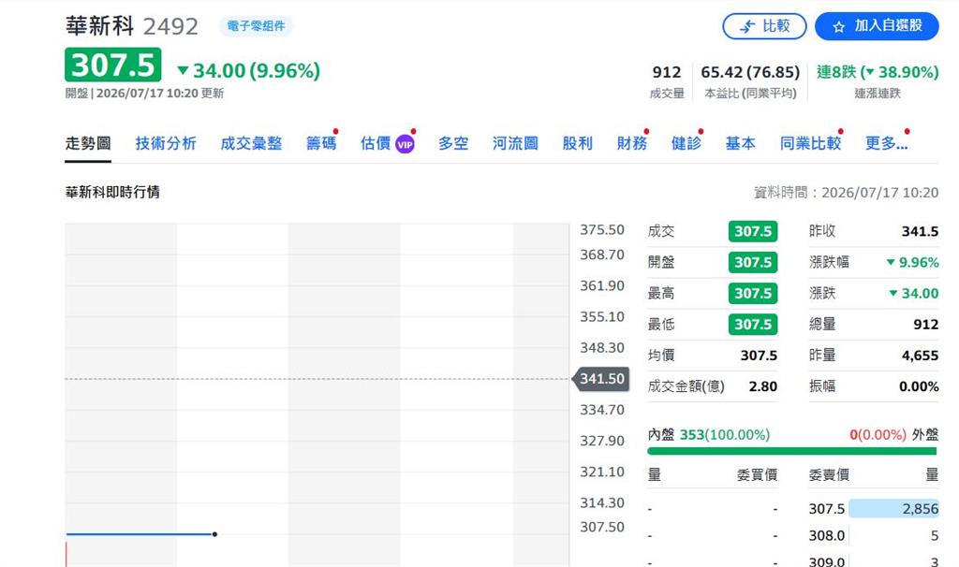
Task: Click the 65.42 (76.85) P/E ratio value
Action: (750, 72)
